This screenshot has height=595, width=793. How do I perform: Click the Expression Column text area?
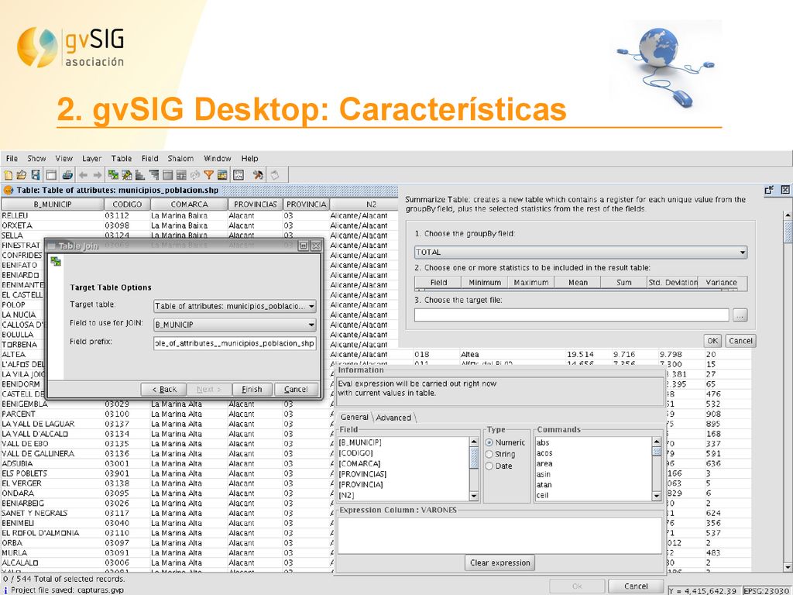pos(499,535)
